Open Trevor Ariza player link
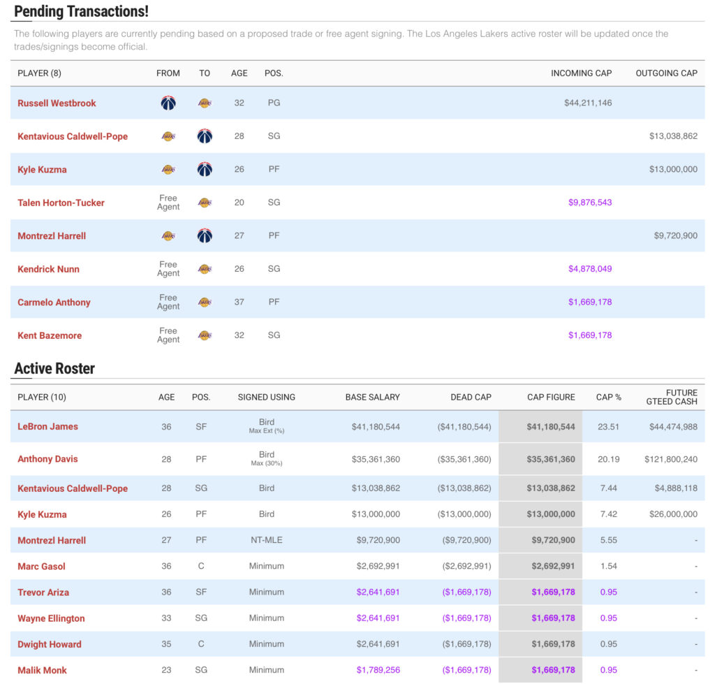 tap(43, 592)
